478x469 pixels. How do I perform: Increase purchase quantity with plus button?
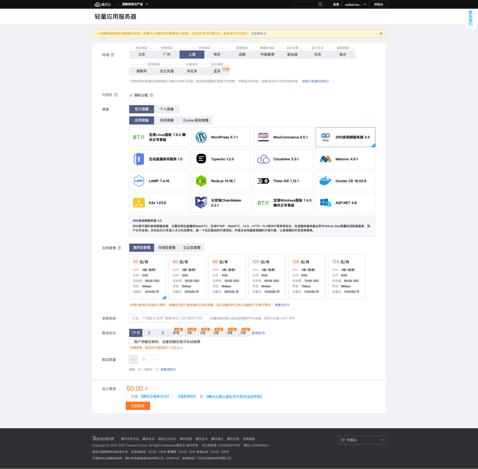click(154, 360)
